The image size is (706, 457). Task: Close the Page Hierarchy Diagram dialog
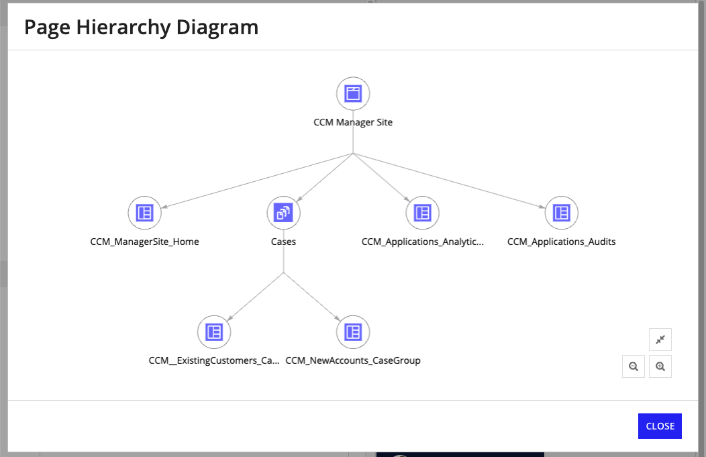(x=660, y=426)
